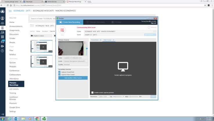The width and height of the screenshot is (214, 121).
Task: Stop the Panopto recording with the red button
Action: pos(62,30)
